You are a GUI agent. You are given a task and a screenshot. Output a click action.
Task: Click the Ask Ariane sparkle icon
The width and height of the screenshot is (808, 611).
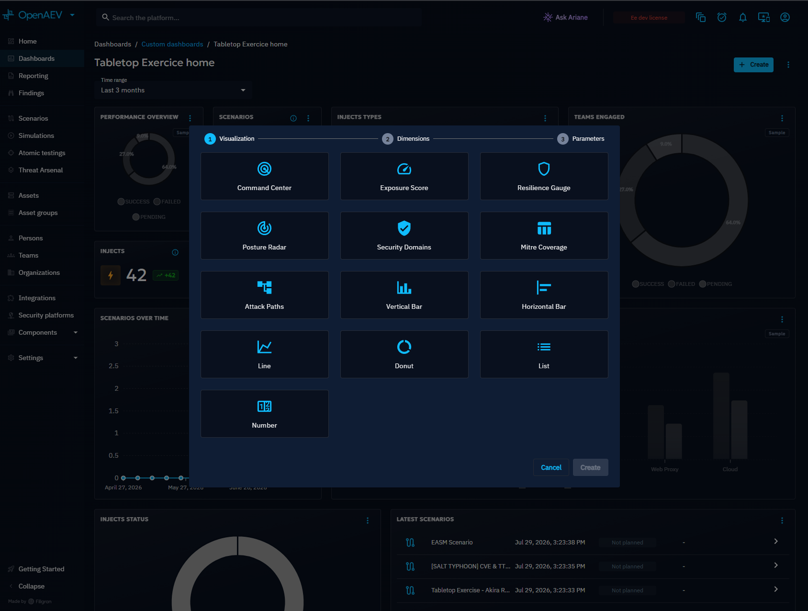pyautogui.click(x=548, y=17)
